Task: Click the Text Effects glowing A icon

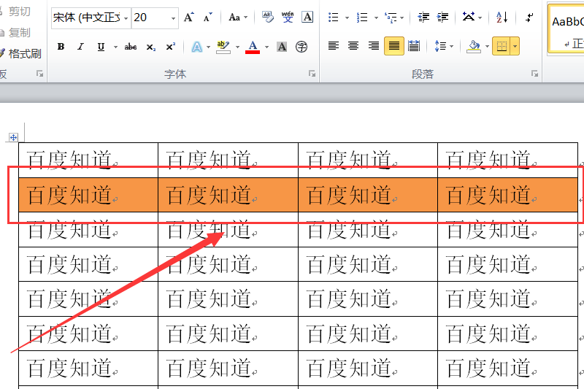Action: point(196,47)
